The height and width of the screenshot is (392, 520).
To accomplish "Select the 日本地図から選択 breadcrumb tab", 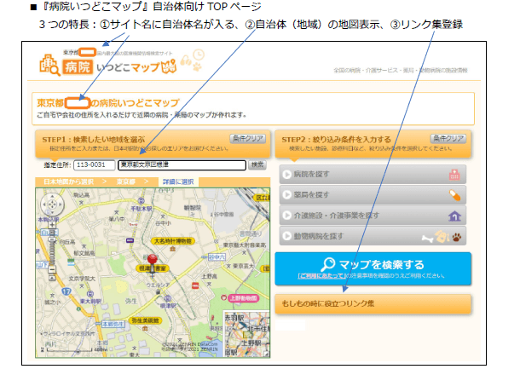I will [x=70, y=182].
